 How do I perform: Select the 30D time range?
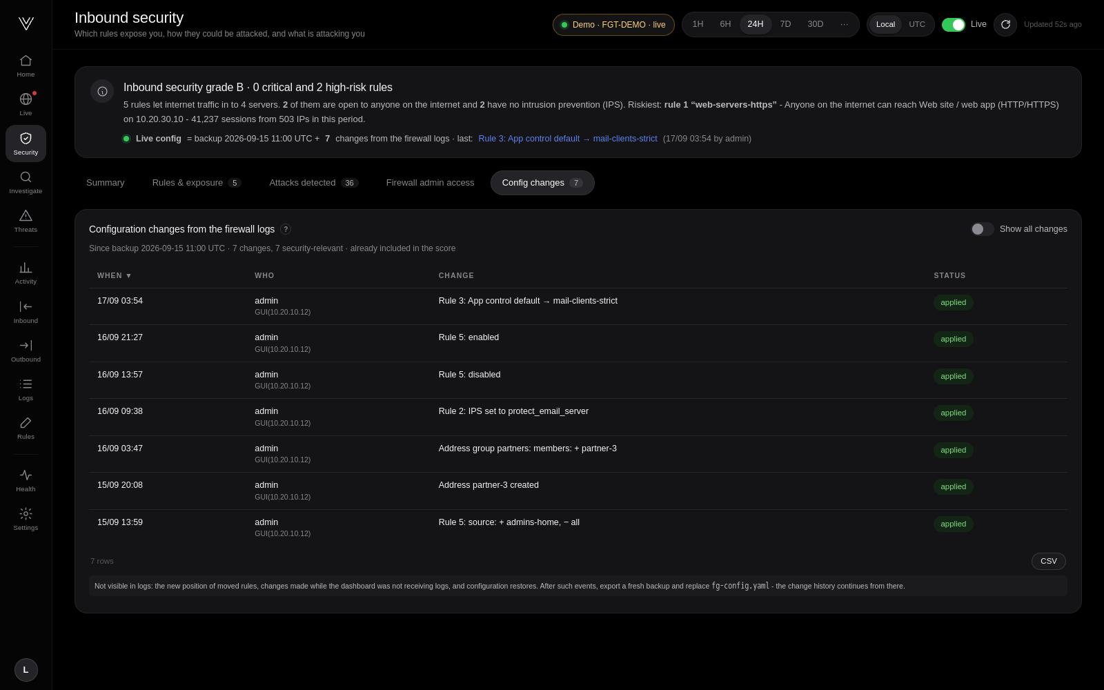click(816, 24)
